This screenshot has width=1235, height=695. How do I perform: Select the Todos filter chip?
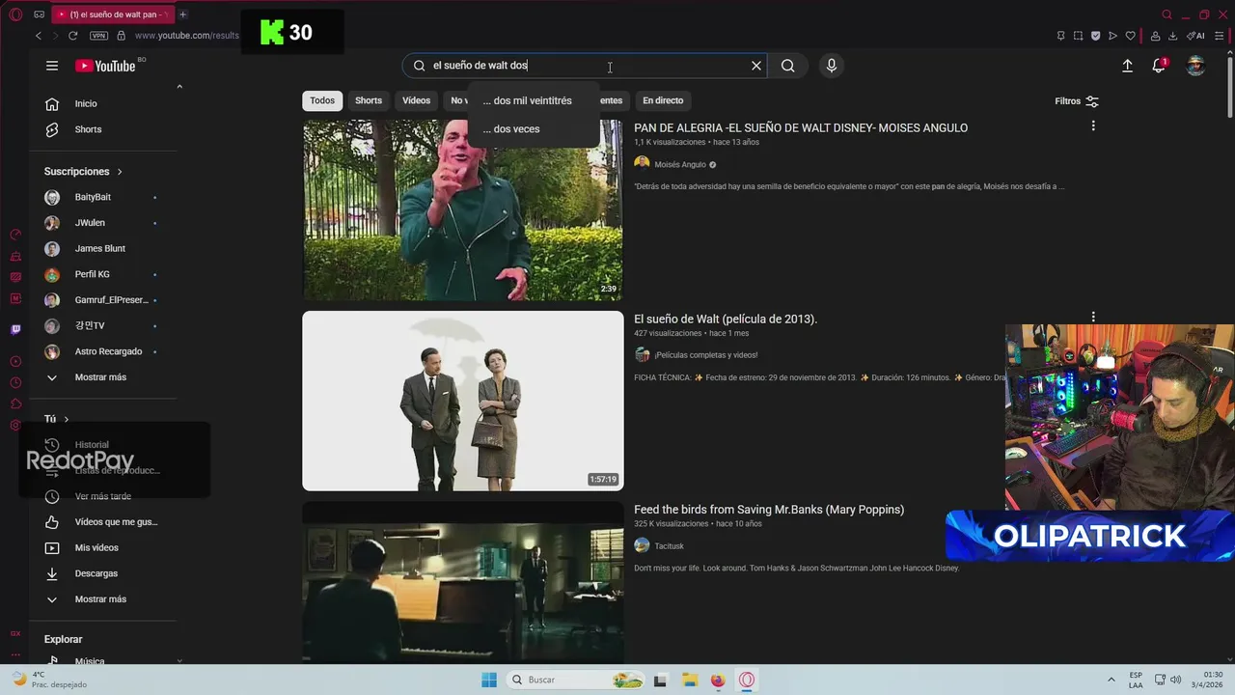click(322, 100)
